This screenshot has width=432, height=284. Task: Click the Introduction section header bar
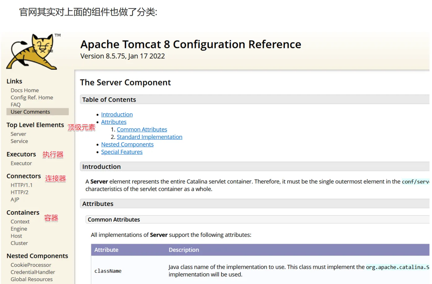point(255,166)
